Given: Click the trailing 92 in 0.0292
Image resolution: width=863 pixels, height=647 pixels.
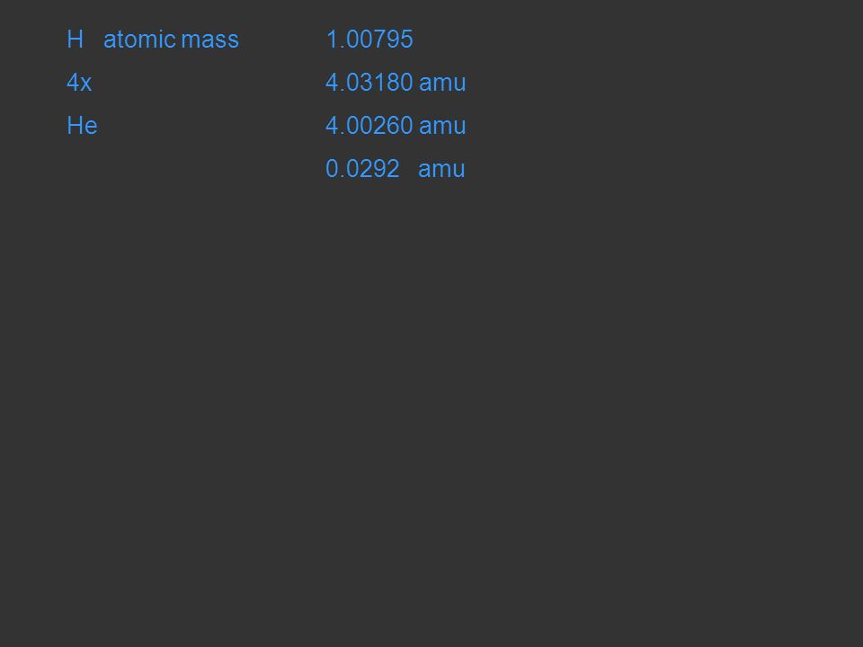Looking at the screenshot, I should click(387, 168).
